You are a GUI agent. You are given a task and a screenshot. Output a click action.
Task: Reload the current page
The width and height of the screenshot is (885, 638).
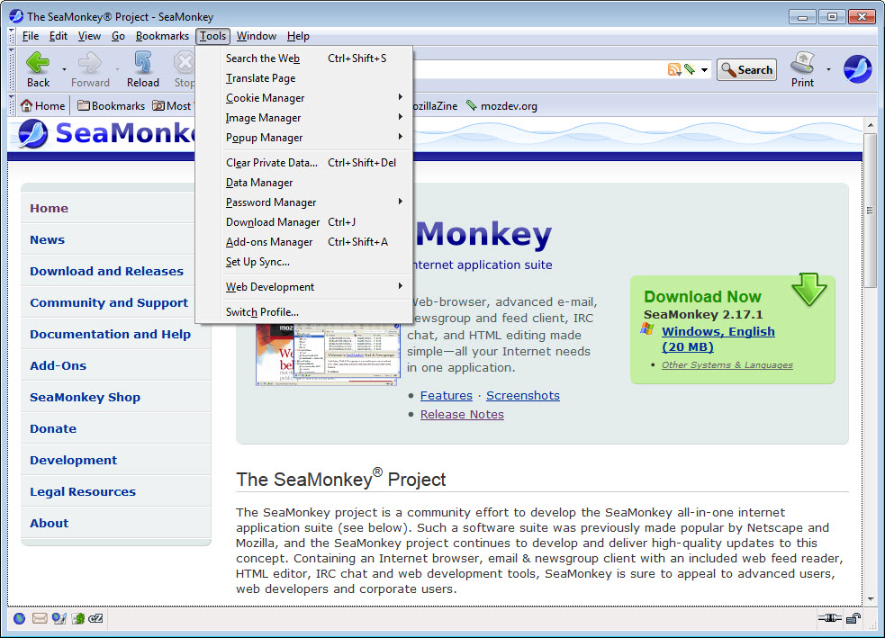[x=143, y=69]
